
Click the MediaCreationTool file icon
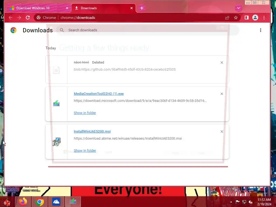[56, 103]
